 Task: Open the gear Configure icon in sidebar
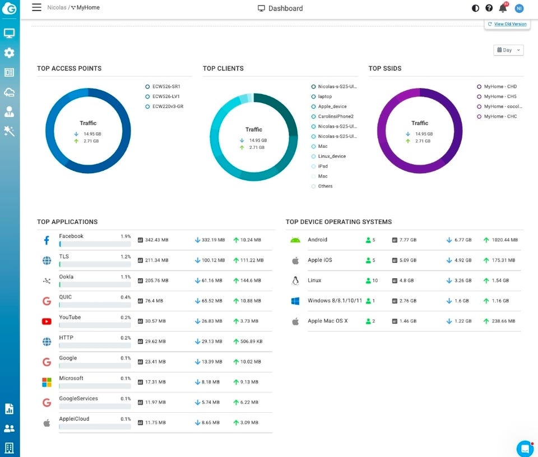(10, 53)
